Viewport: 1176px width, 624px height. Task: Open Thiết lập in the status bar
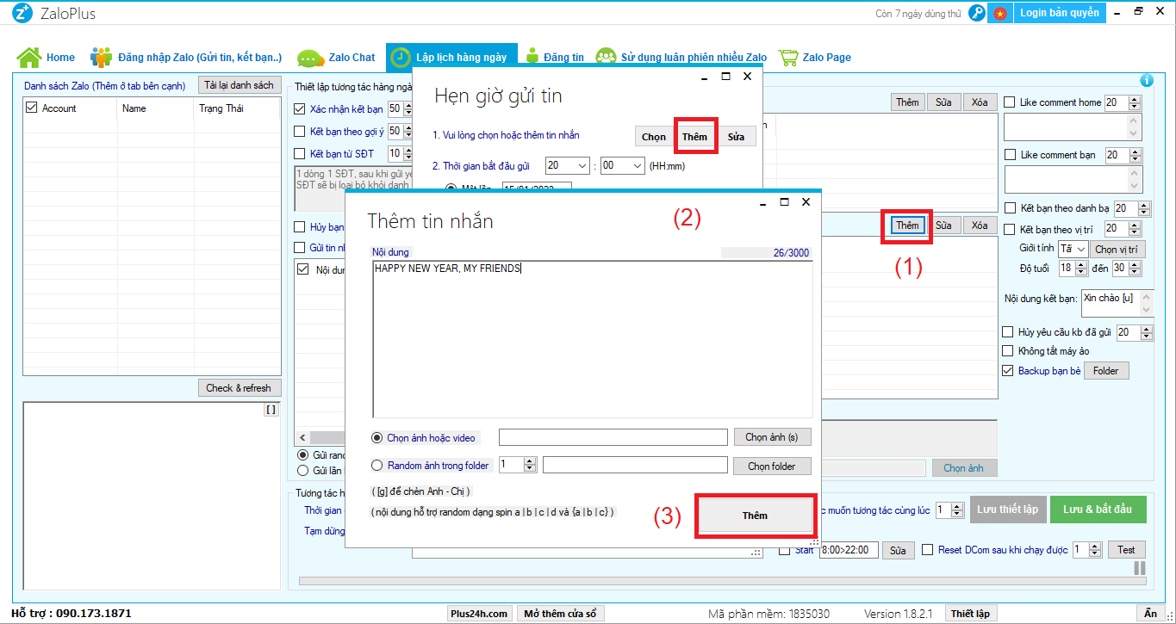tap(970, 614)
